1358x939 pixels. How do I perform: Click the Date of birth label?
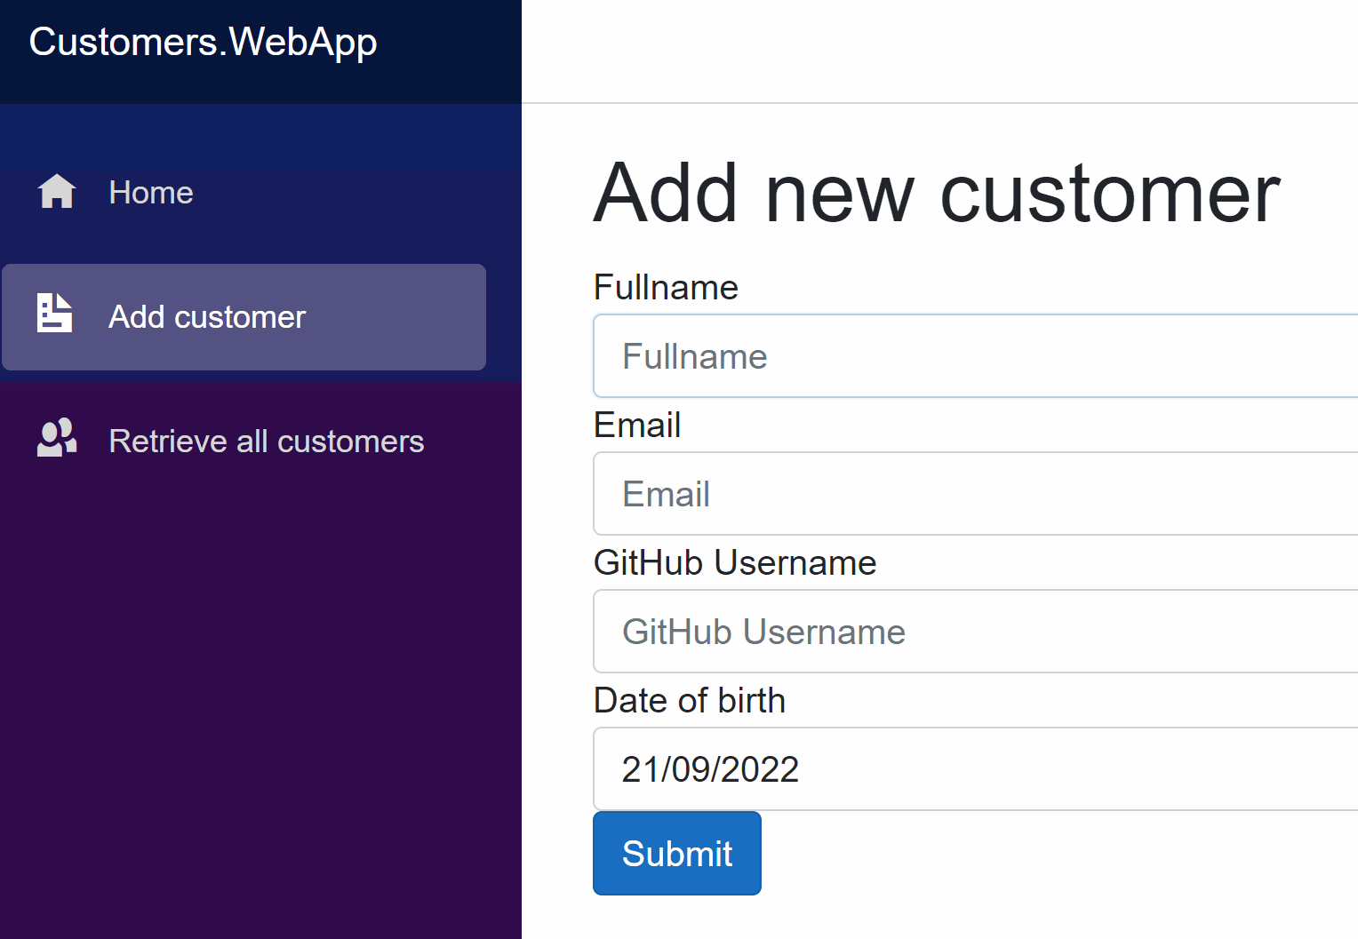click(689, 701)
